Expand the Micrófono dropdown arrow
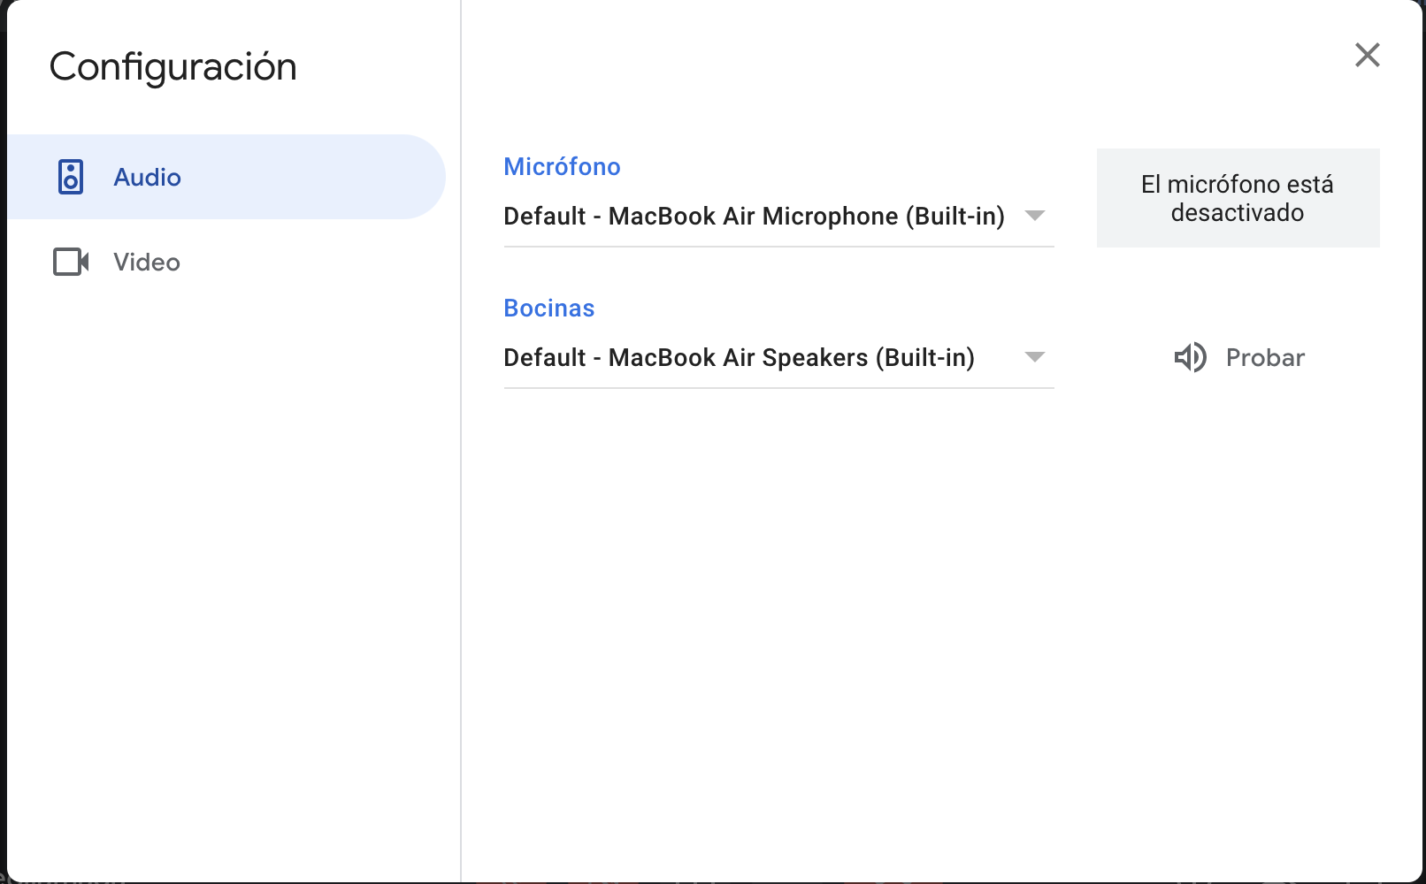The width and height of the screenshot is (1426, 884). pos(1034,216)
